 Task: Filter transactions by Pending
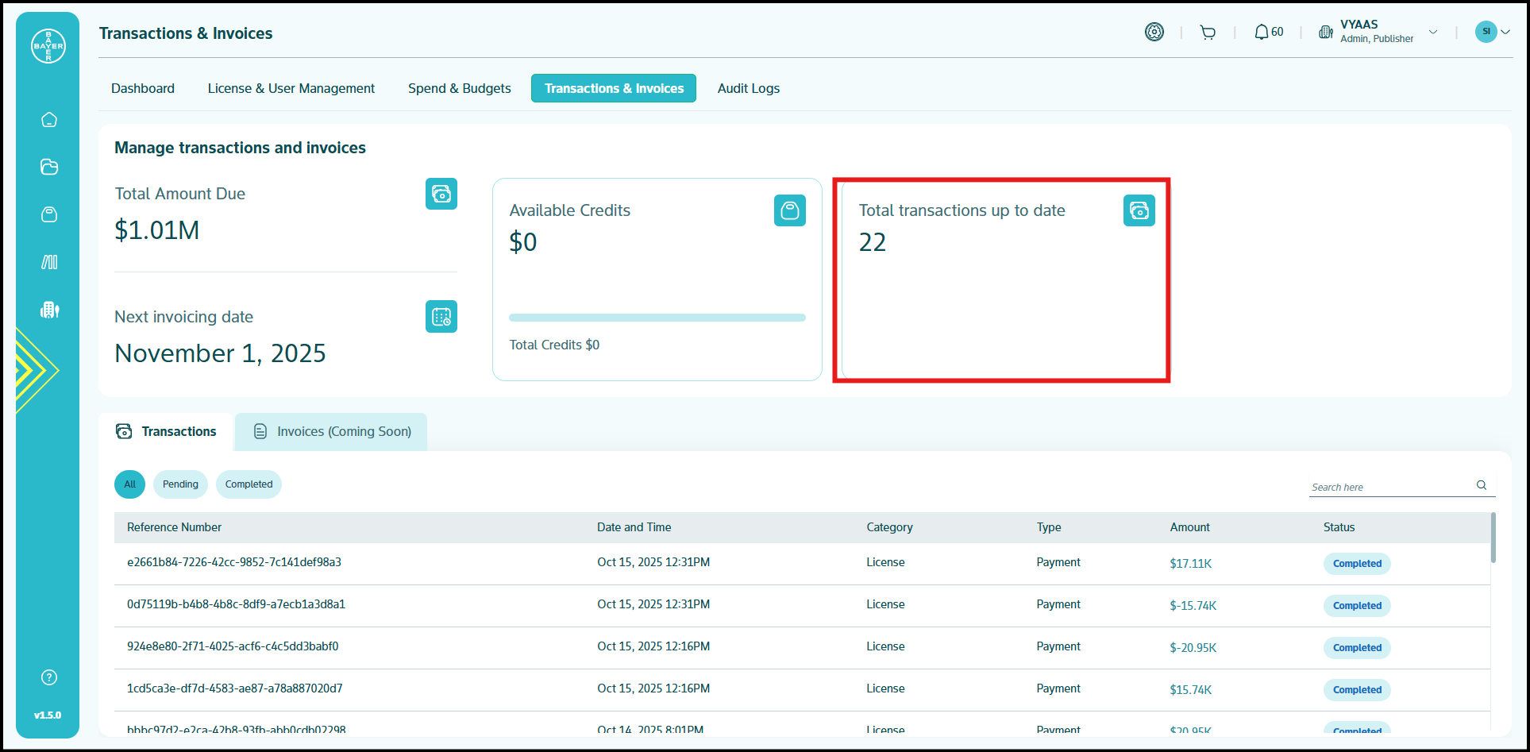pos(180,484)
